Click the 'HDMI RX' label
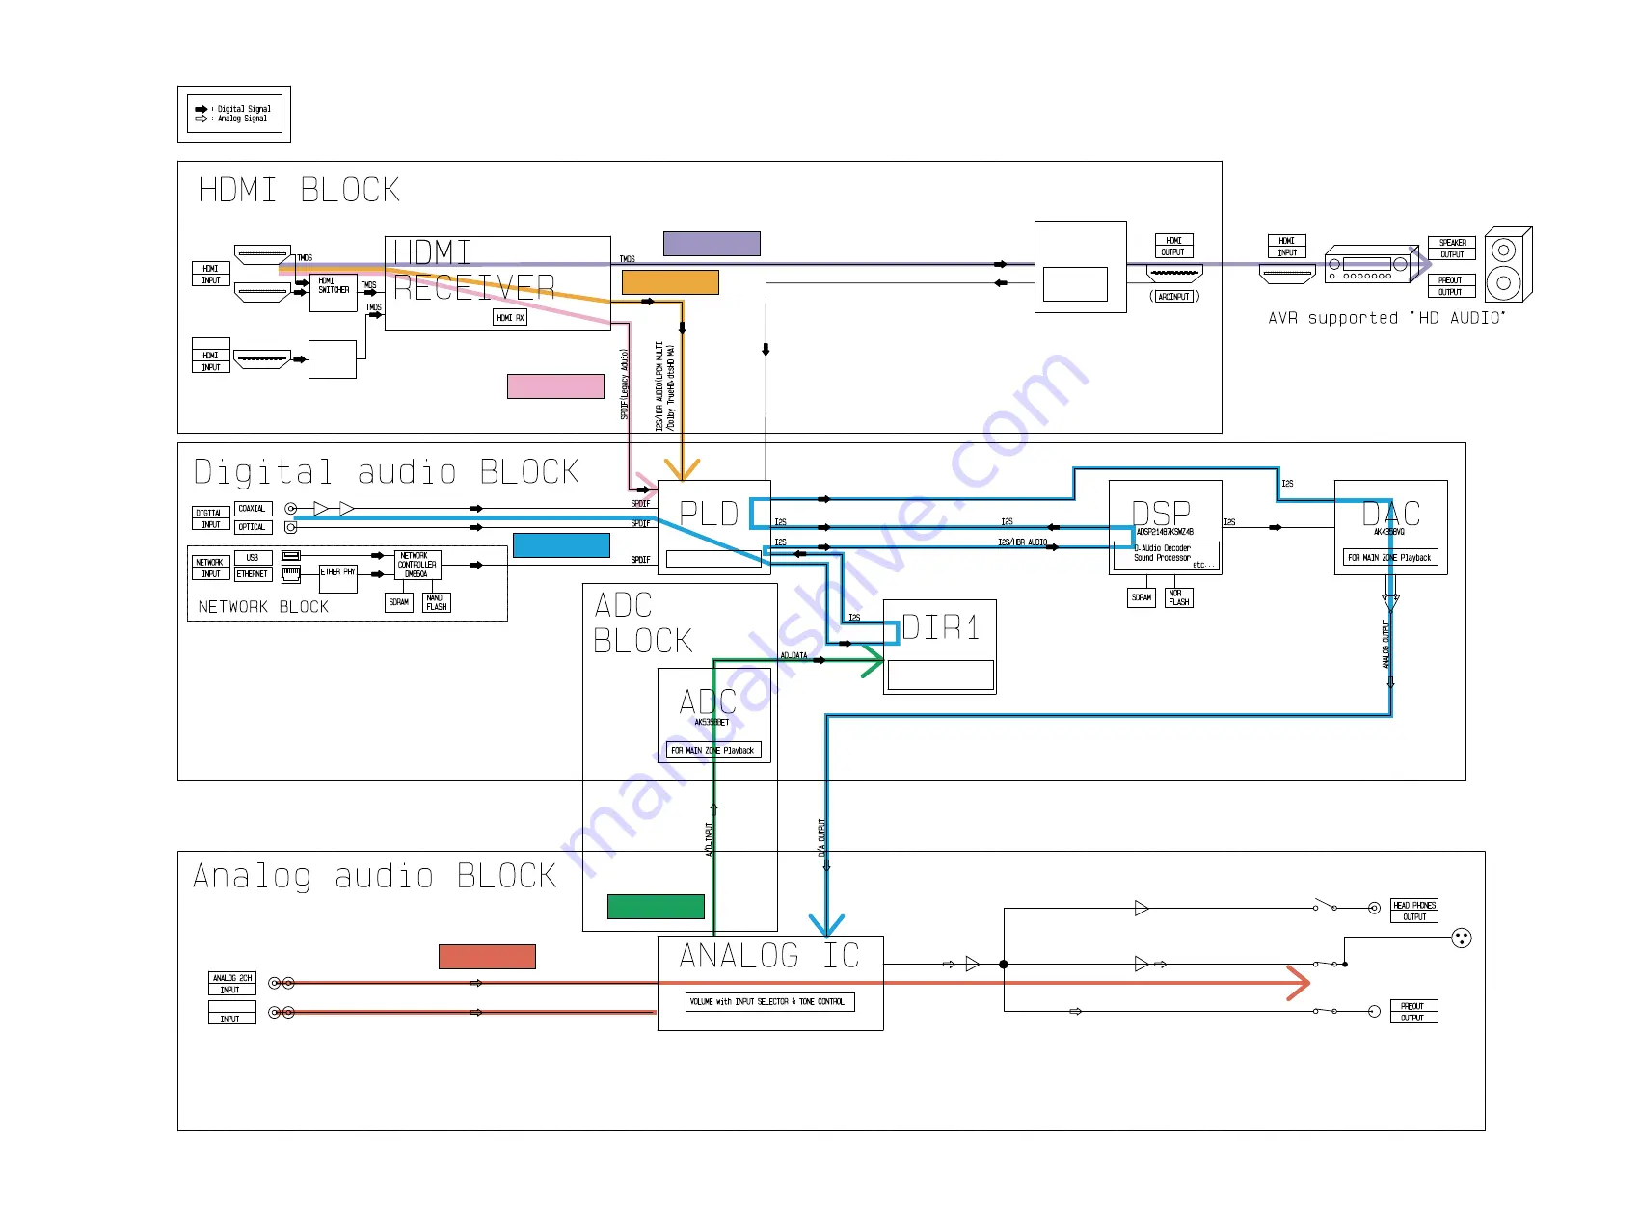 click(510, 317)
